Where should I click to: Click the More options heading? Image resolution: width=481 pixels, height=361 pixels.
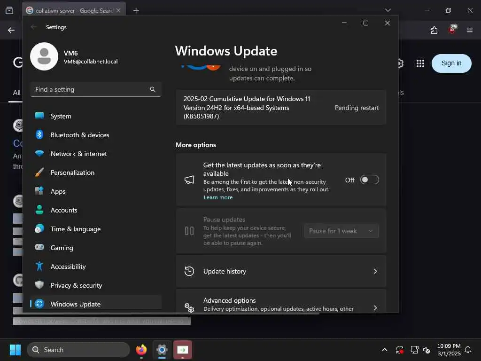196,145
